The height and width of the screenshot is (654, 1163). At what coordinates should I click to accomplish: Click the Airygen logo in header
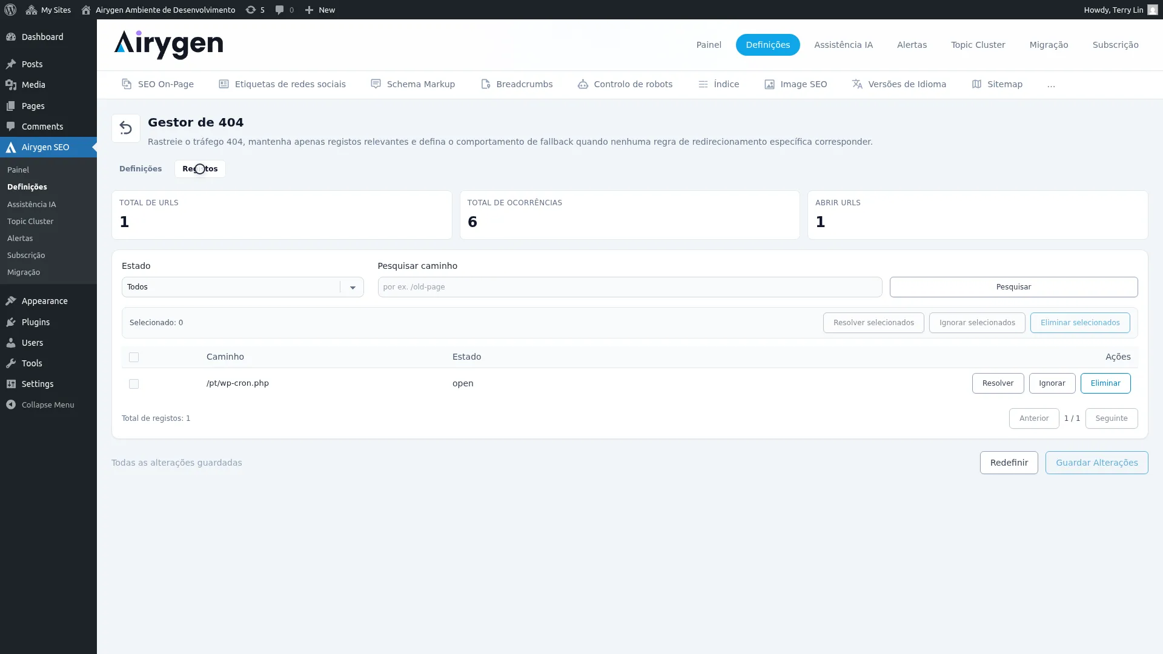click(168, 45)
